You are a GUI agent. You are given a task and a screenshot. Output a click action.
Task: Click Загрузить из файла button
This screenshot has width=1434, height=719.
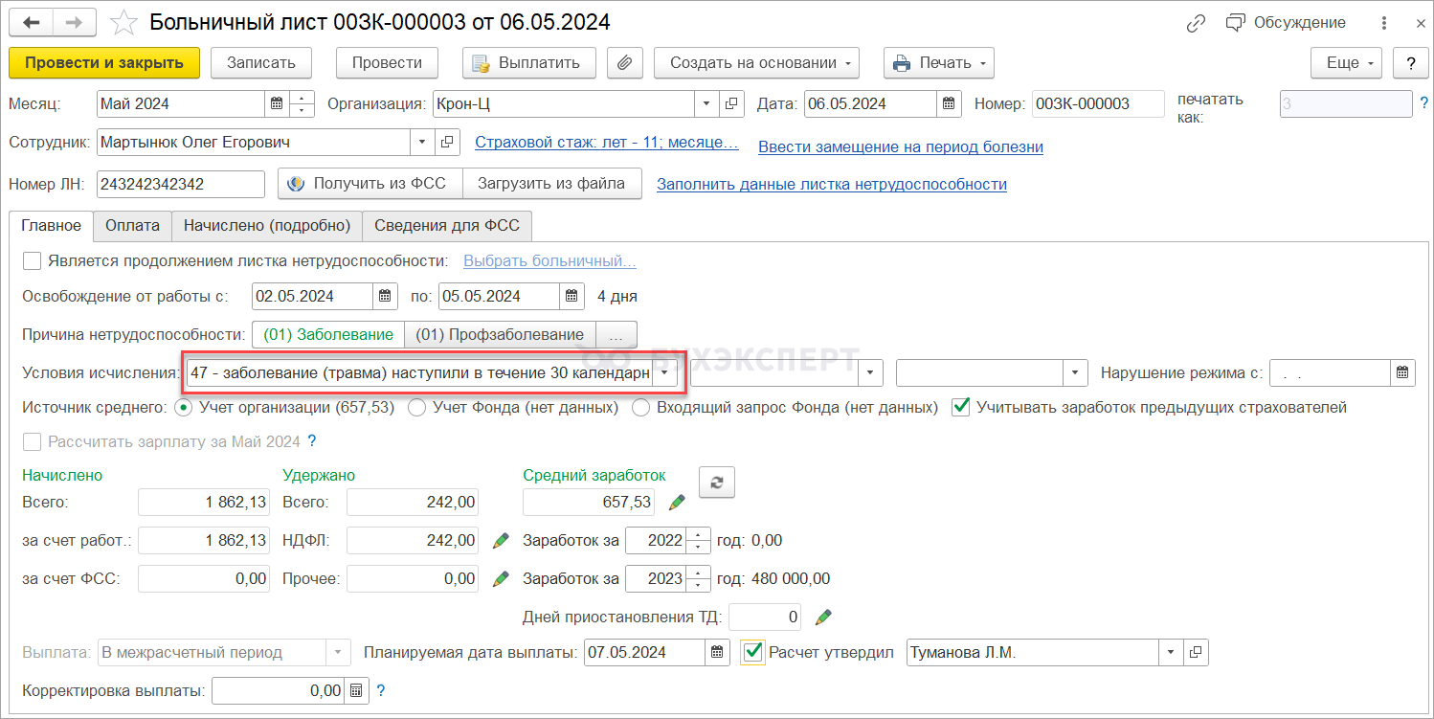tap(552, 184)
